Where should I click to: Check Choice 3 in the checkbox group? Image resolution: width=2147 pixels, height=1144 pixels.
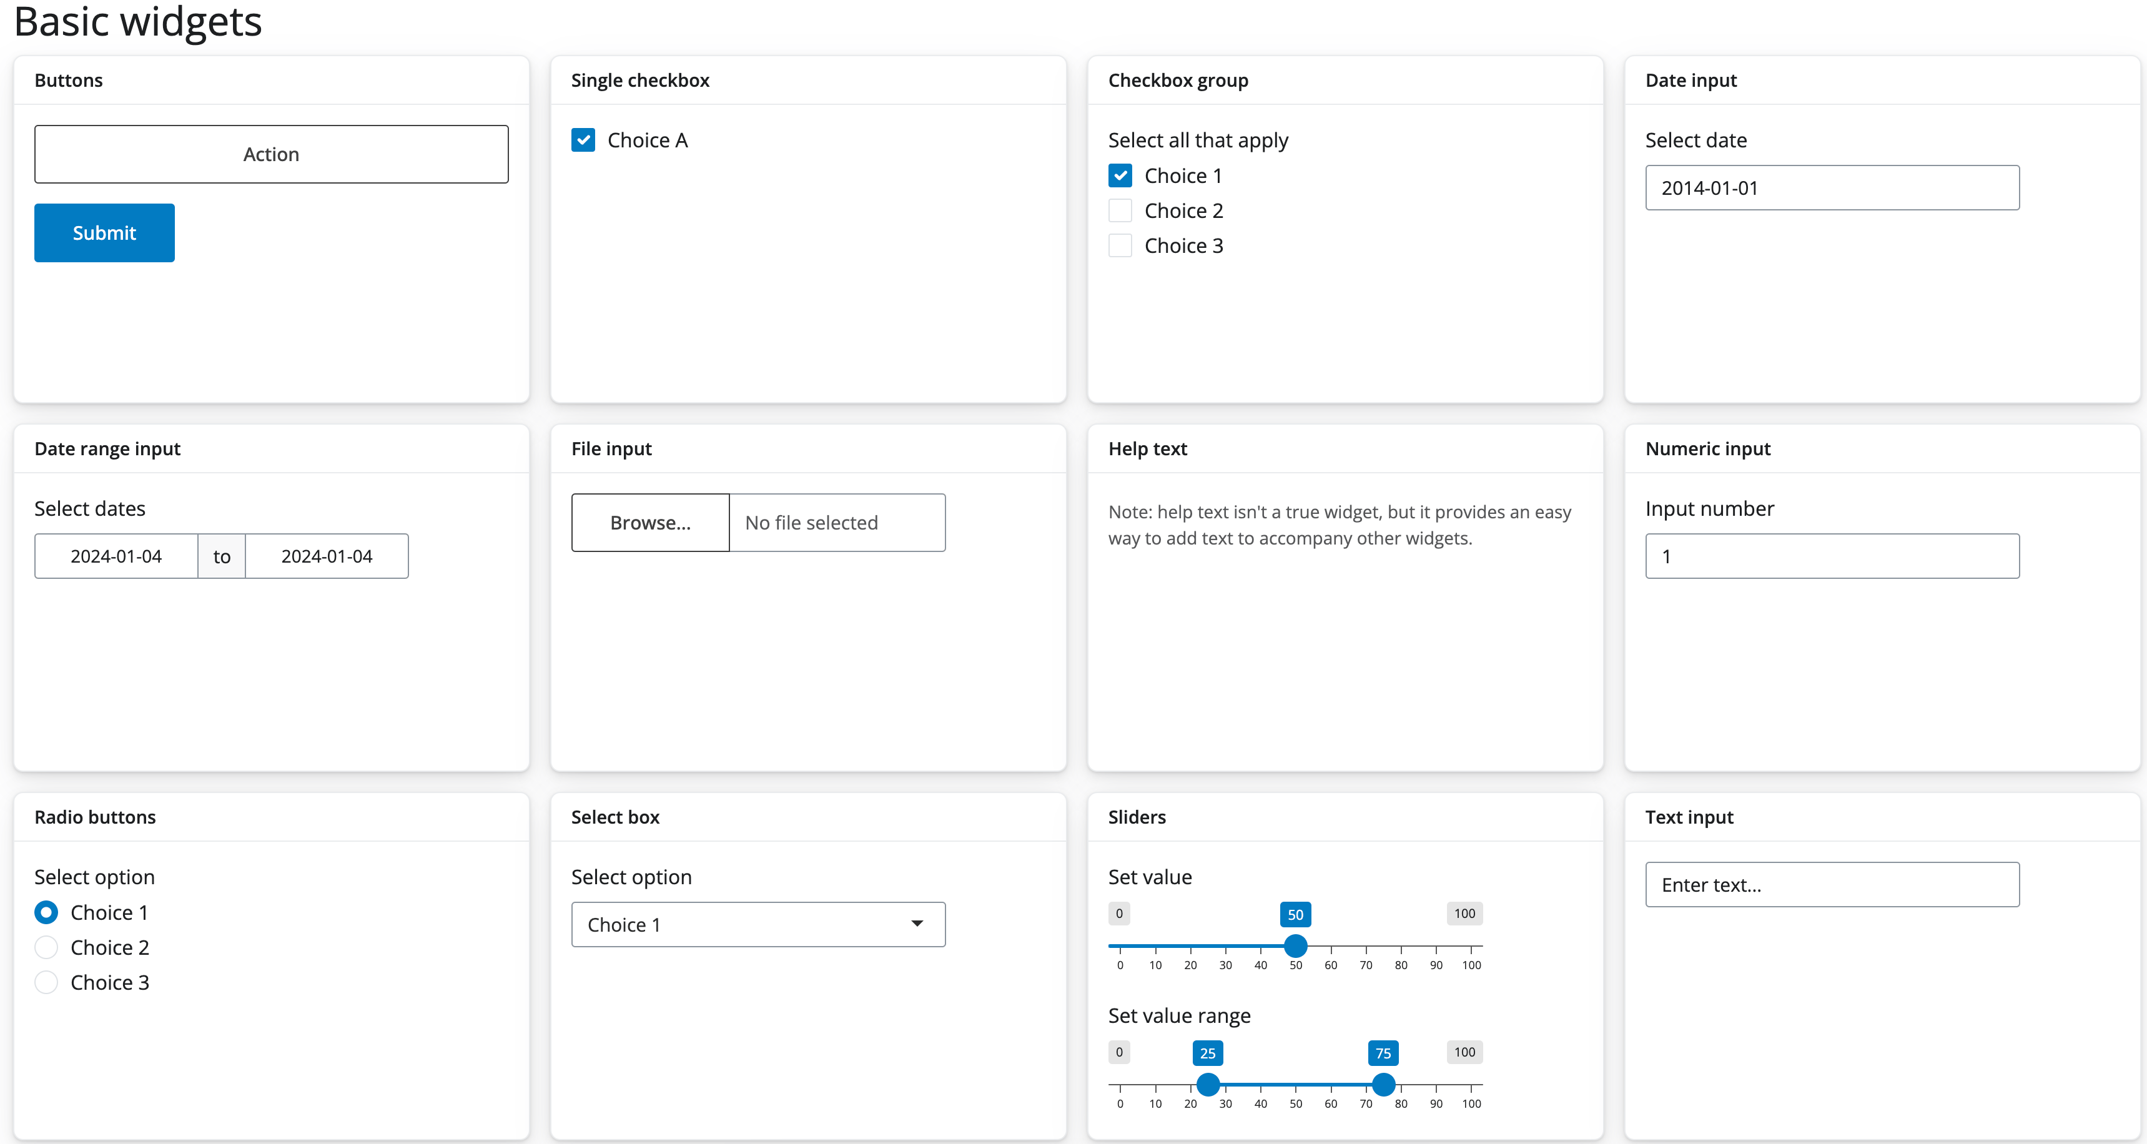tap(1120, 245)
